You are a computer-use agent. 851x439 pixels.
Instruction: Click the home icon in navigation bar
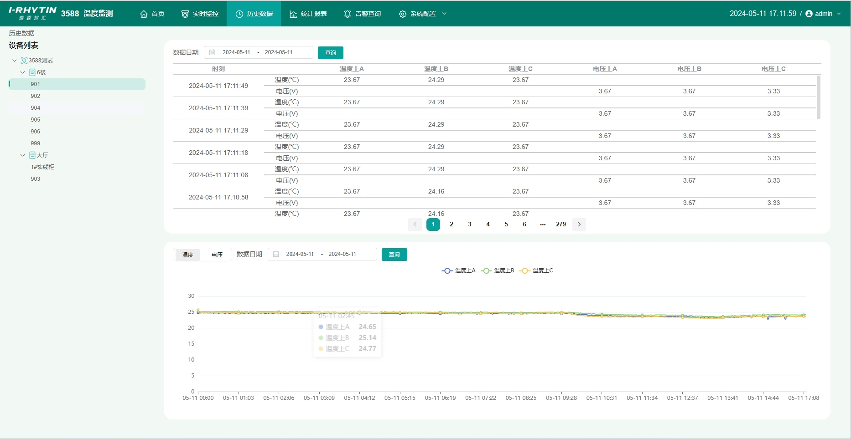pyautogui.click(x=144, y=14)
